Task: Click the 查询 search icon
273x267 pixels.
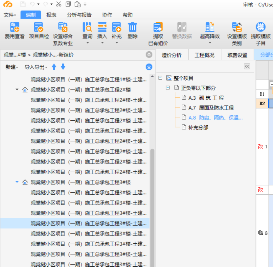Action: tap(87, 27)
